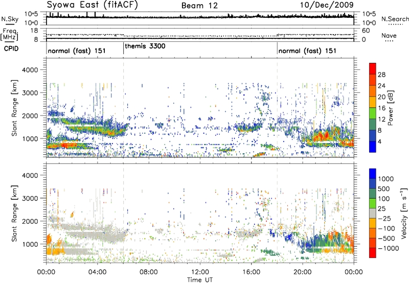Click the Velocity colorbar gray segment
This screenshot has height=283, width=409.
click(373, 213)
